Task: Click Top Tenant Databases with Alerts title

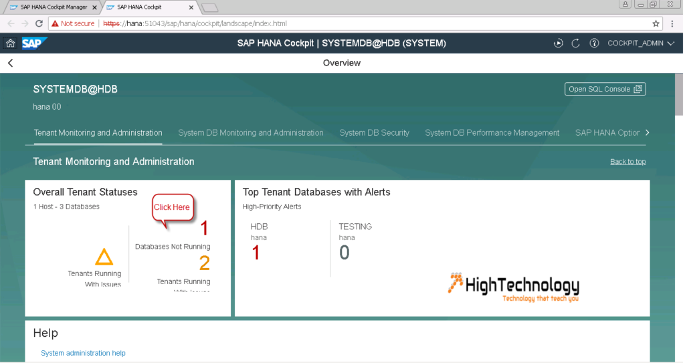Action: click(x=316, y=193)
